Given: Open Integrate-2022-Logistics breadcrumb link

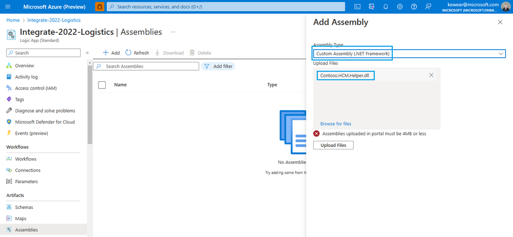Looking at the screenshot, I should click(54, 20).
